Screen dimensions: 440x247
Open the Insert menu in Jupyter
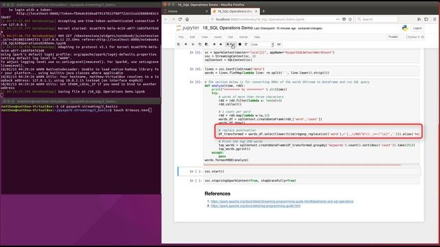click(x=218, y=37)
